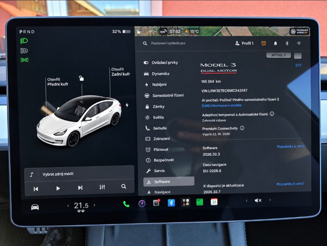Tap the MODEL 3 badge button
This screenshot has height=246, width=327.
click(x=278, y=55)
